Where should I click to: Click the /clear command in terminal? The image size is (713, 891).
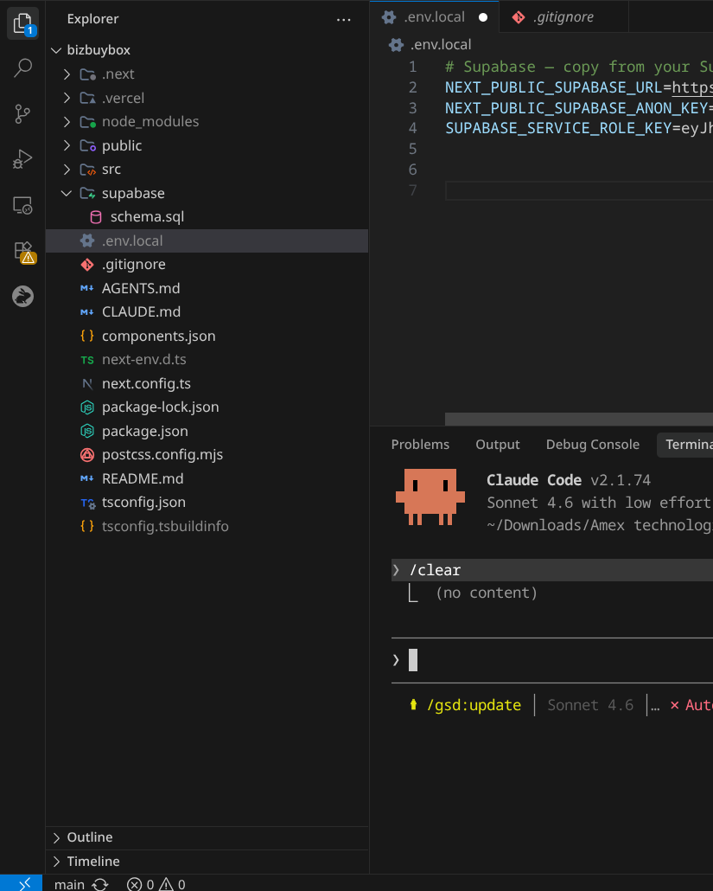(x=435, y=570)
